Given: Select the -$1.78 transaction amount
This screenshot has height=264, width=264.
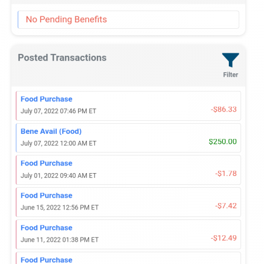Looking at the screenshot, I should (x=226, y=174).
